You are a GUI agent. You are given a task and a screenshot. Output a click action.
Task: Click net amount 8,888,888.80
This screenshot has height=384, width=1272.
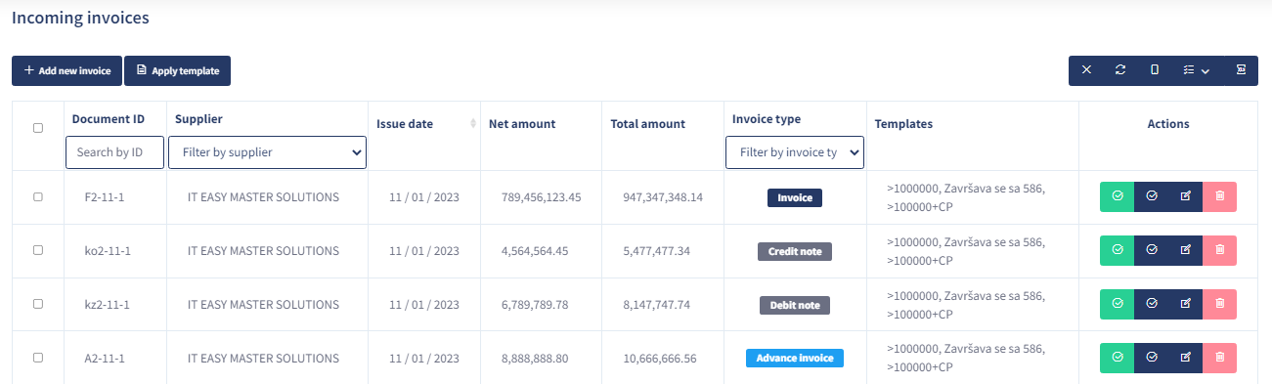[x=535, y=359]
